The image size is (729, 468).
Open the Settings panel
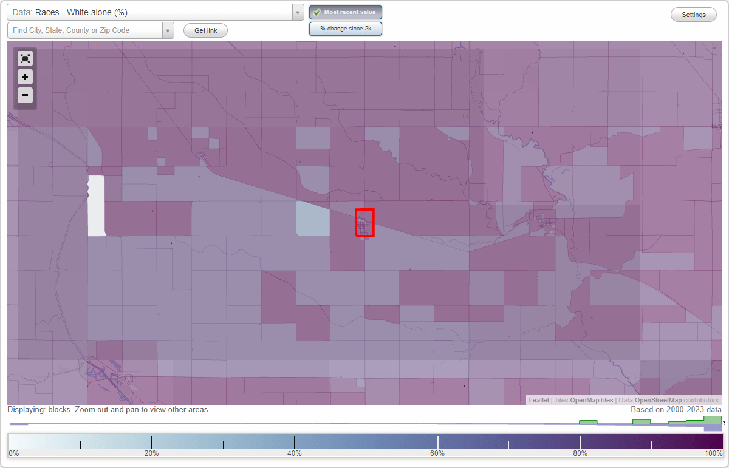693,14
